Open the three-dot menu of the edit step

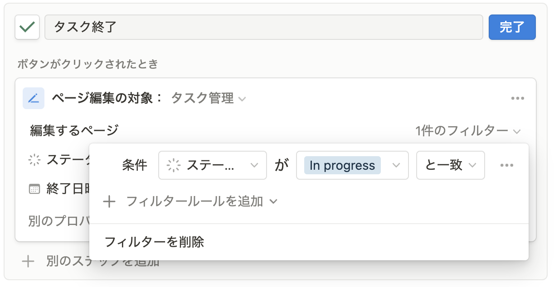point(517,98)
